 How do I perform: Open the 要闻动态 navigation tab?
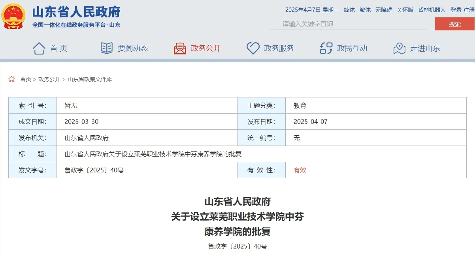point(133,48)
